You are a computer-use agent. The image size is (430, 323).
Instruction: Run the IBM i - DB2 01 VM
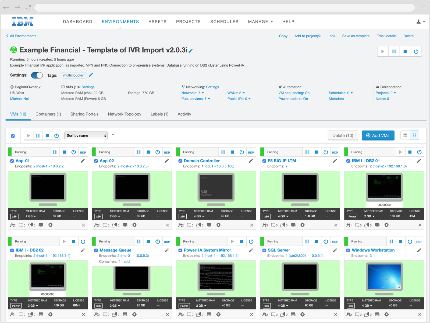point(400,152)
